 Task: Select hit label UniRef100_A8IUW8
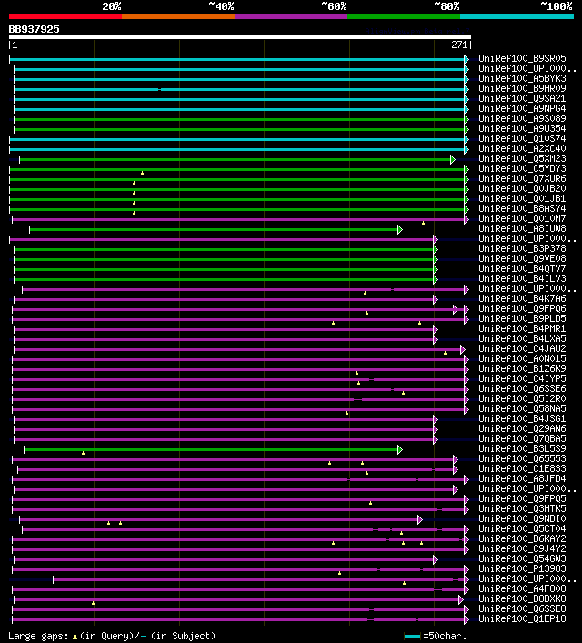click(x=522, y=229)
